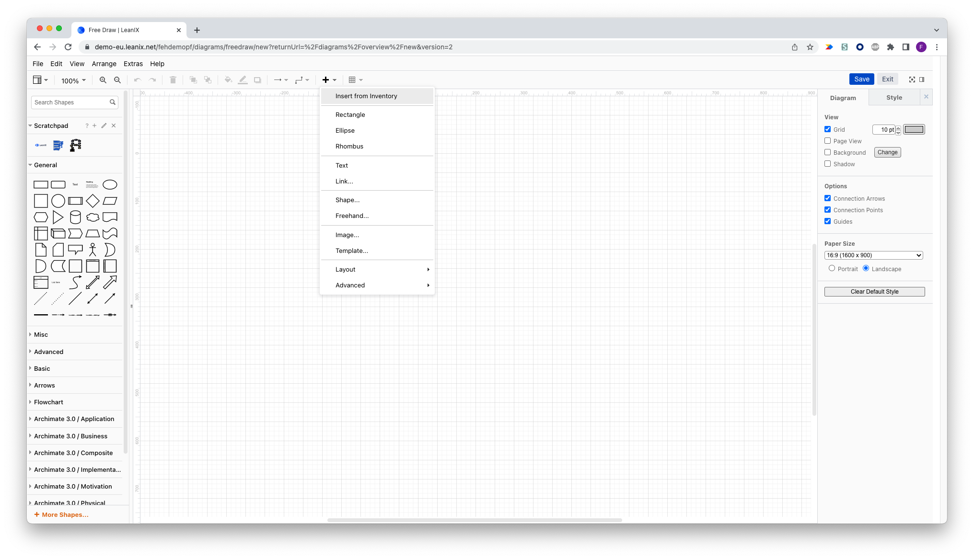This screenshot has height=559, width=974.
Task: Toggle the format panel icon at top right
Action: (922, 80)
